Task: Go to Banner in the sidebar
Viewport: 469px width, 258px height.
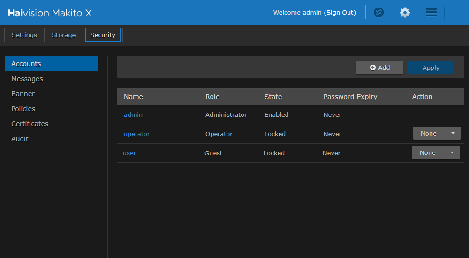Action: pos(23,94)
